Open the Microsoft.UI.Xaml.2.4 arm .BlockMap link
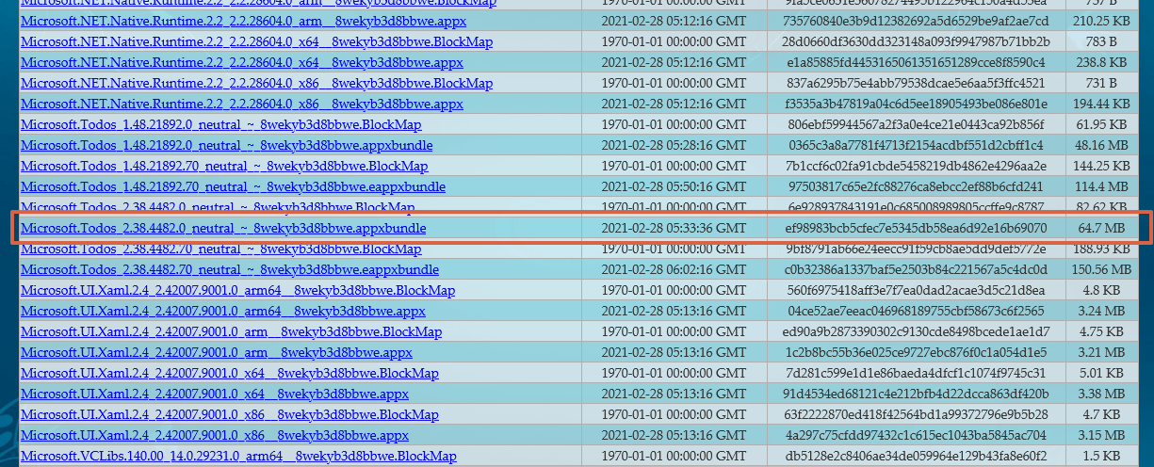This screenshot has width=1154, height=467. pyautogui.click(x=232, y=331)
